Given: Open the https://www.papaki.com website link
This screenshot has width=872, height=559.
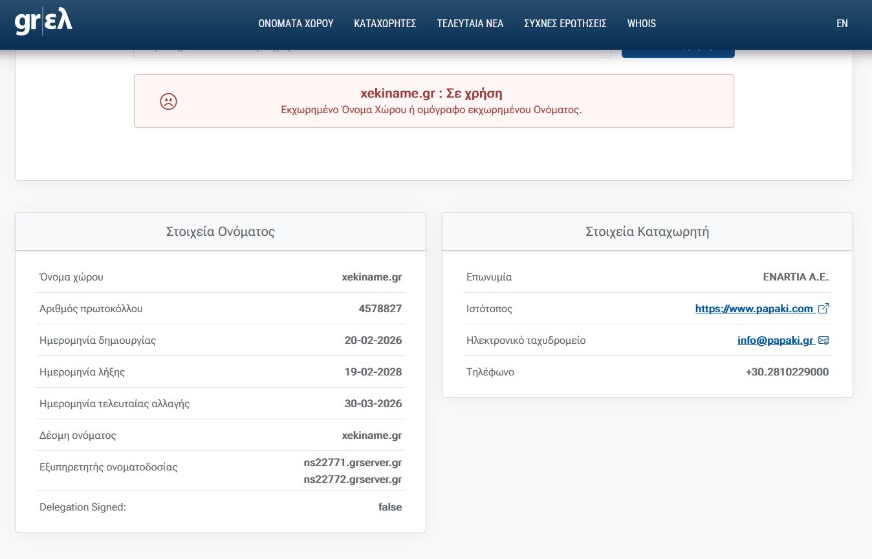Looking at the screenshot, I should click(x=754, y=309).
